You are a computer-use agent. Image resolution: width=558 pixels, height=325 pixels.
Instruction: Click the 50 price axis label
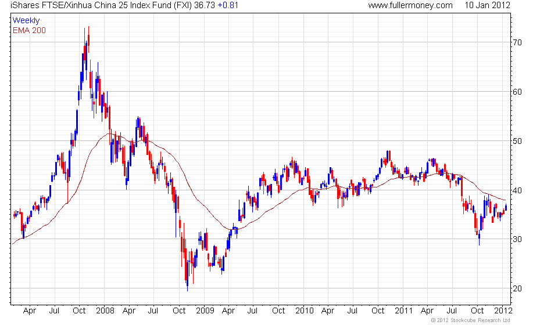pyautogui.click(x=517, y=141)
